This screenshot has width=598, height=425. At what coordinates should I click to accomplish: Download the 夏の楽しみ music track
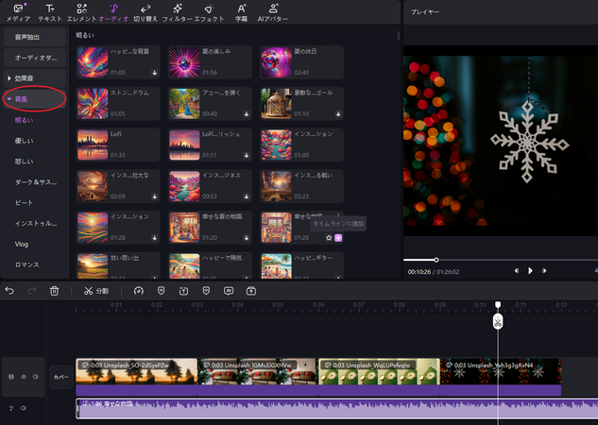pos(247,72)
